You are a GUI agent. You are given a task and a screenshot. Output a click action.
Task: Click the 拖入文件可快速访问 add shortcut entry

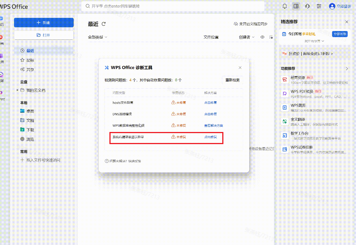coord(40,160)
